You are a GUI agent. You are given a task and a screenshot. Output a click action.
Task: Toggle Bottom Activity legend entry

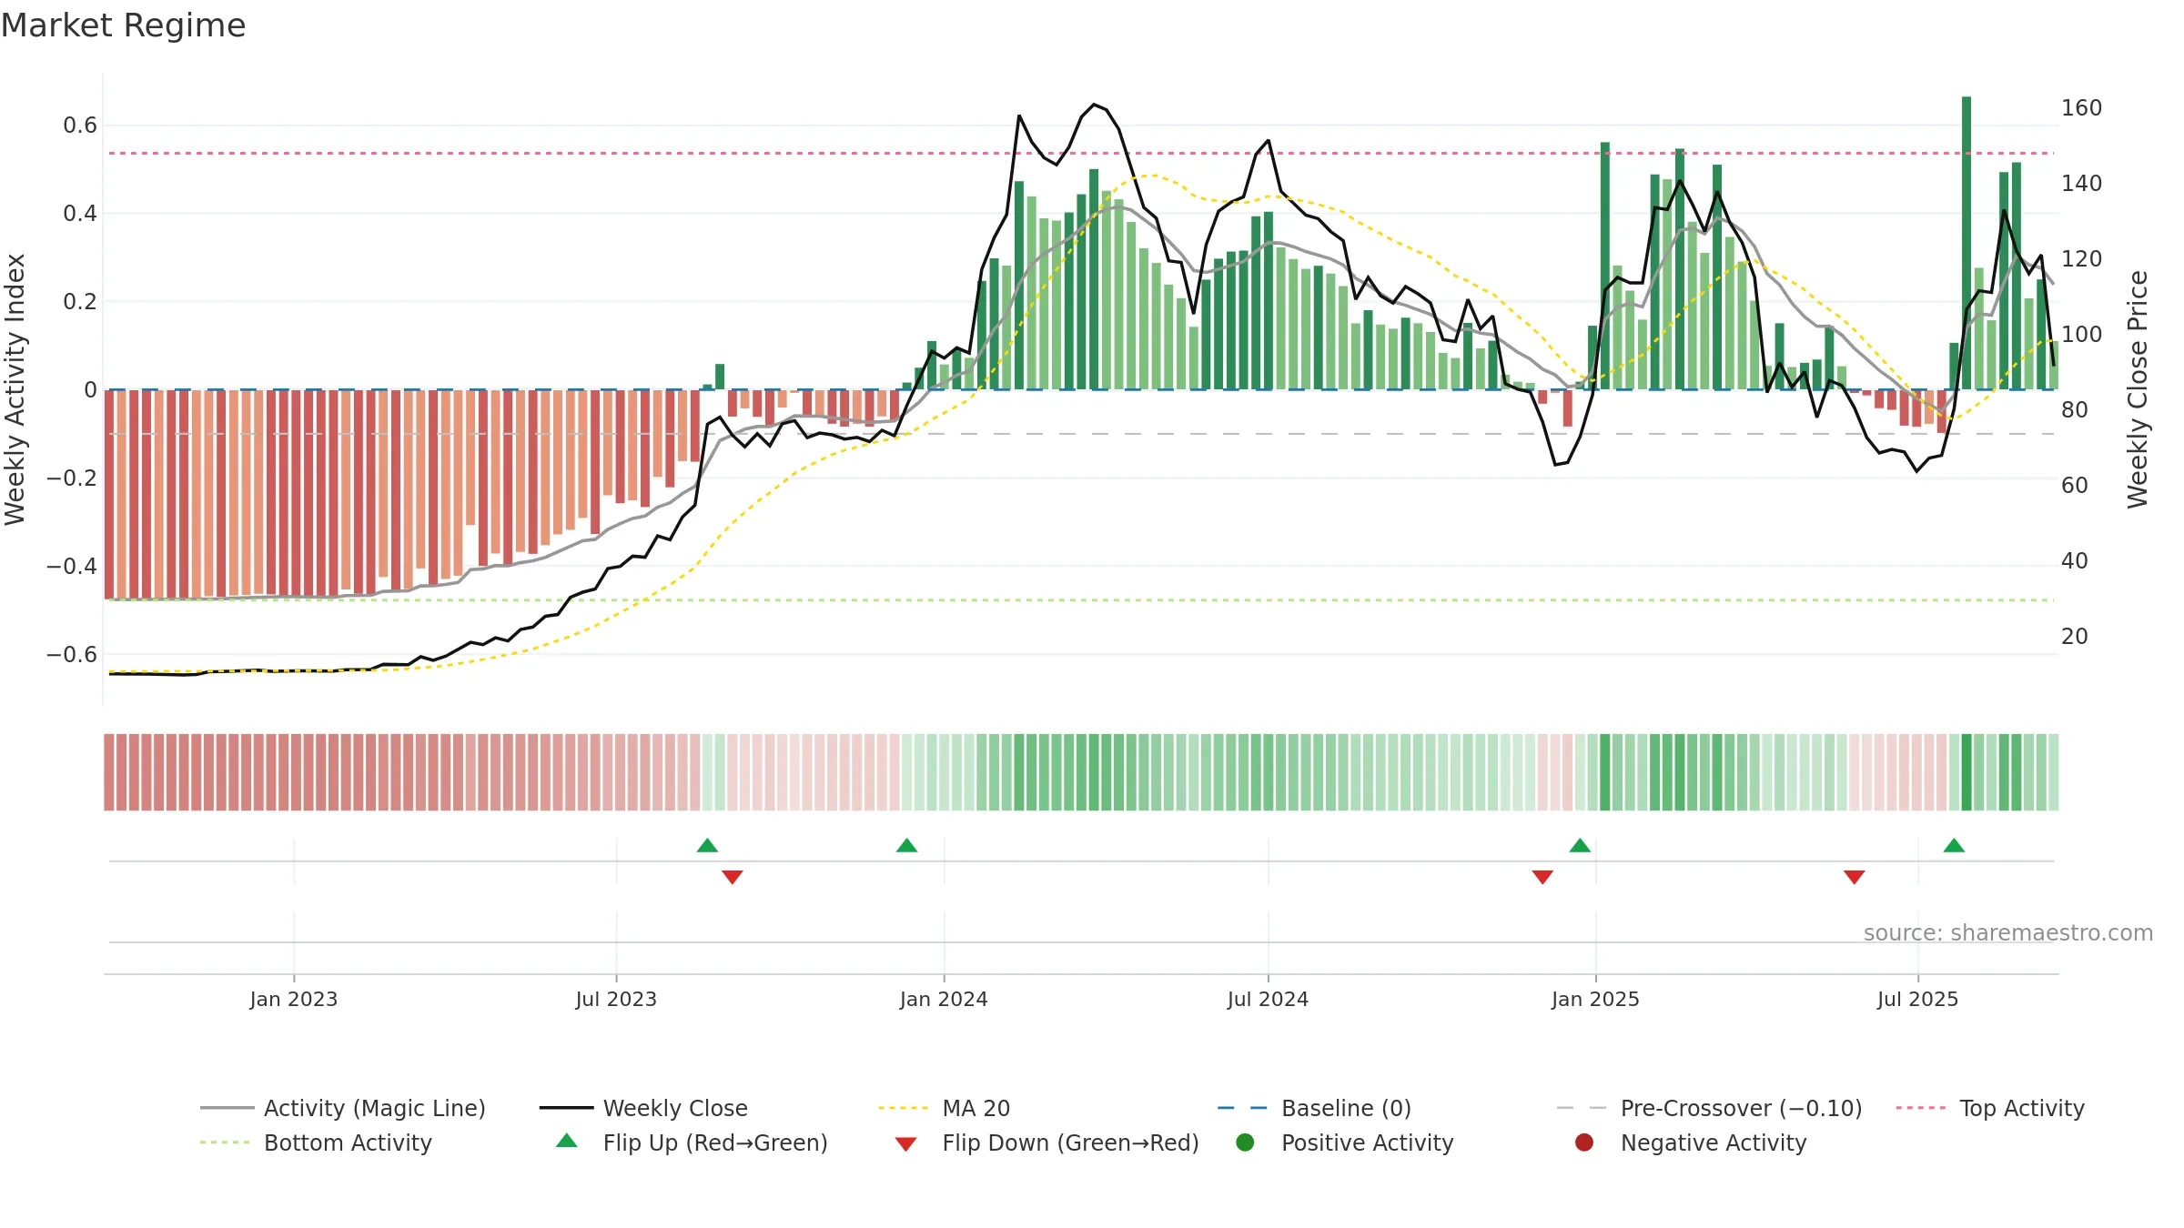pos(316,1142)
